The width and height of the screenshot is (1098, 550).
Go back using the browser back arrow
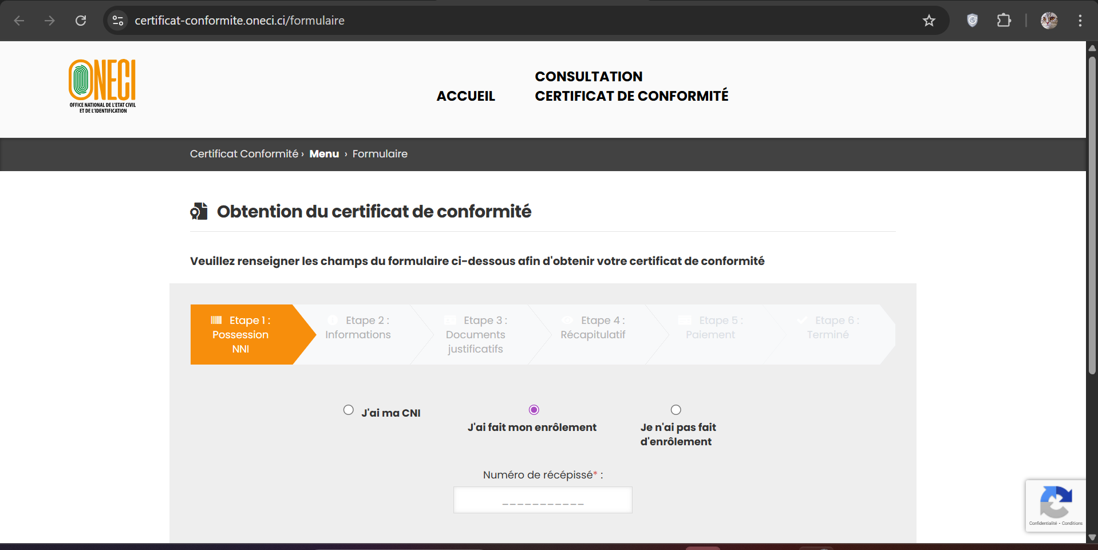point(19,21)
